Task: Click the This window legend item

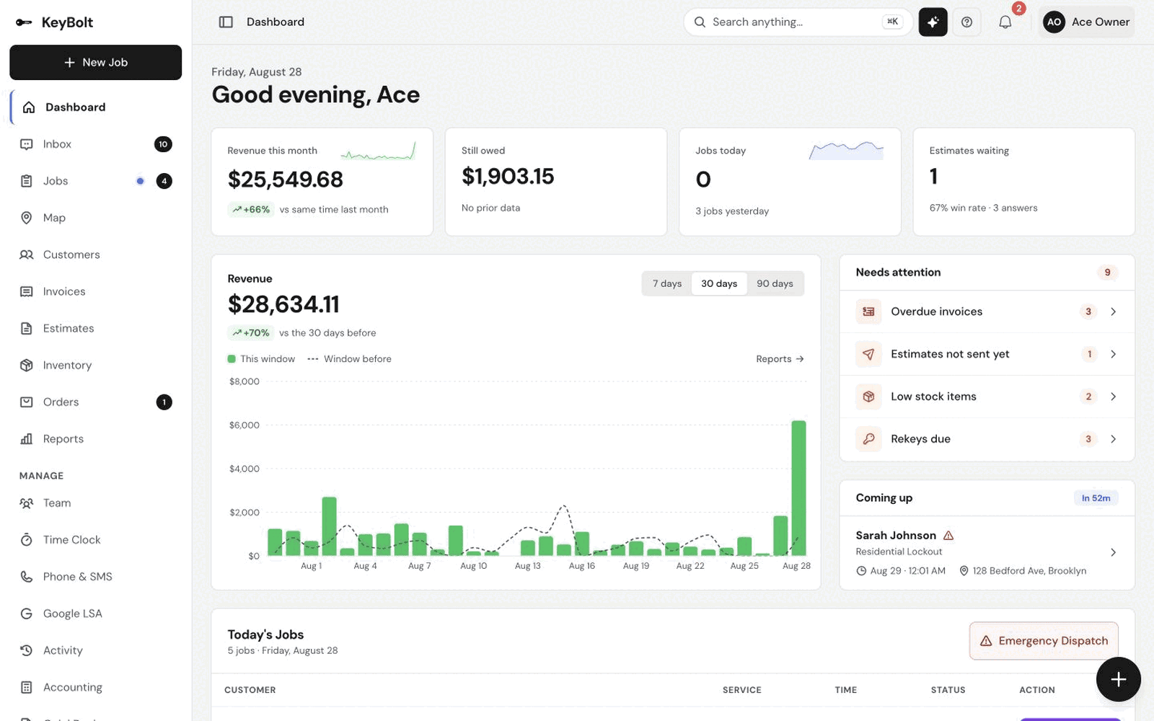Action: (x=261, y=359)
